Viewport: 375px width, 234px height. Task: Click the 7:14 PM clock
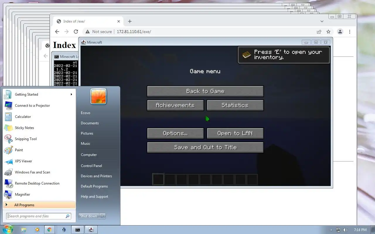click(360, 230)
